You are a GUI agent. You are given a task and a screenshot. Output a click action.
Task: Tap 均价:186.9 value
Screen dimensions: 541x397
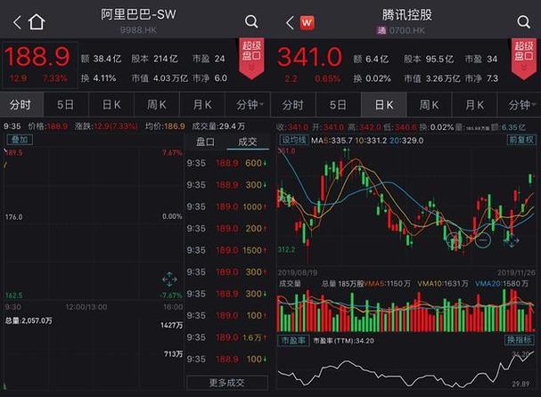click(165, 126)
